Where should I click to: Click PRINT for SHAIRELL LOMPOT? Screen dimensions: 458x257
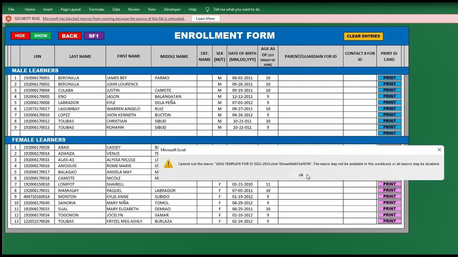[389, 184]
